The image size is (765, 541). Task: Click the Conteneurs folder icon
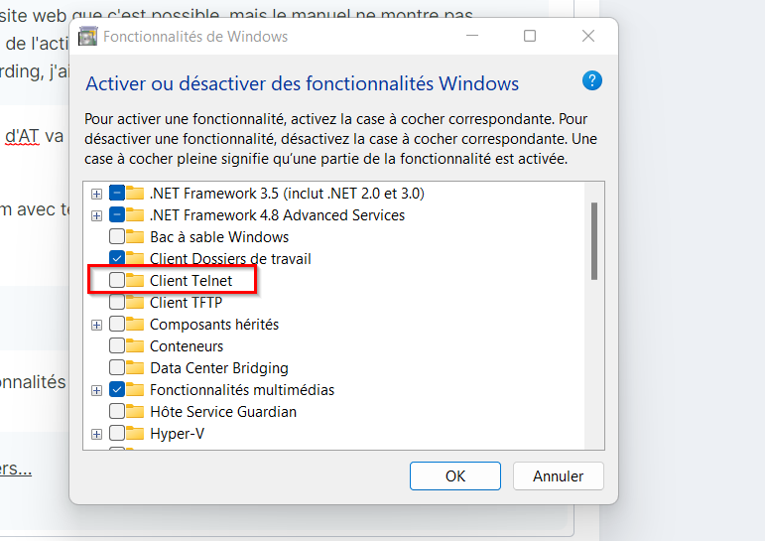(135, 346)
